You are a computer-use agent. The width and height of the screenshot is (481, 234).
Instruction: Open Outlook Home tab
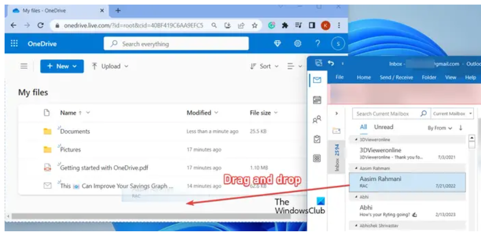click(364, 77)
